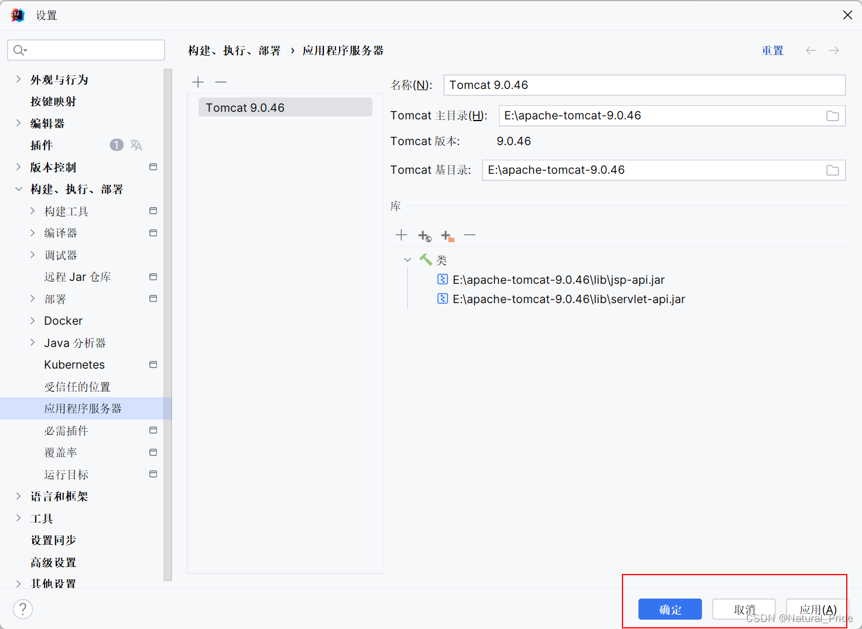Viewport: 862px width, 629px height.
Task: Select Kubernetes in the settings tree
Action: [x=74, y=365]
